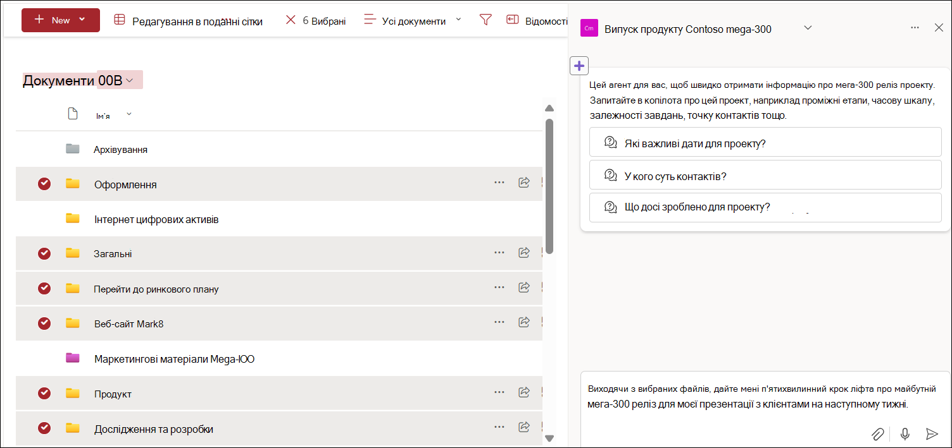The image size is (952, 448).
Task: Share Перейти до ринкового плану folder
Action: (524, 288)
